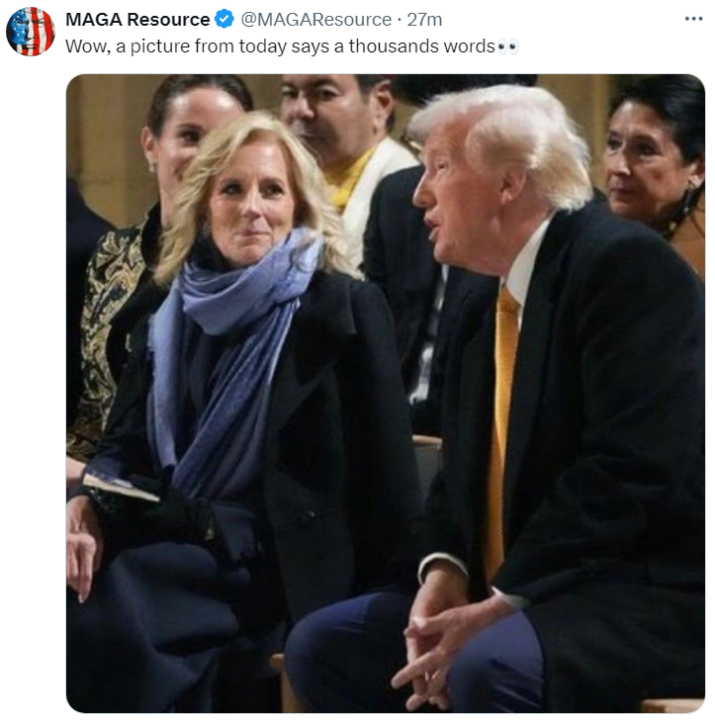Click the tweet text starting with "Wow"
This screenshot has height=725, width=715.
coord(281,46)
